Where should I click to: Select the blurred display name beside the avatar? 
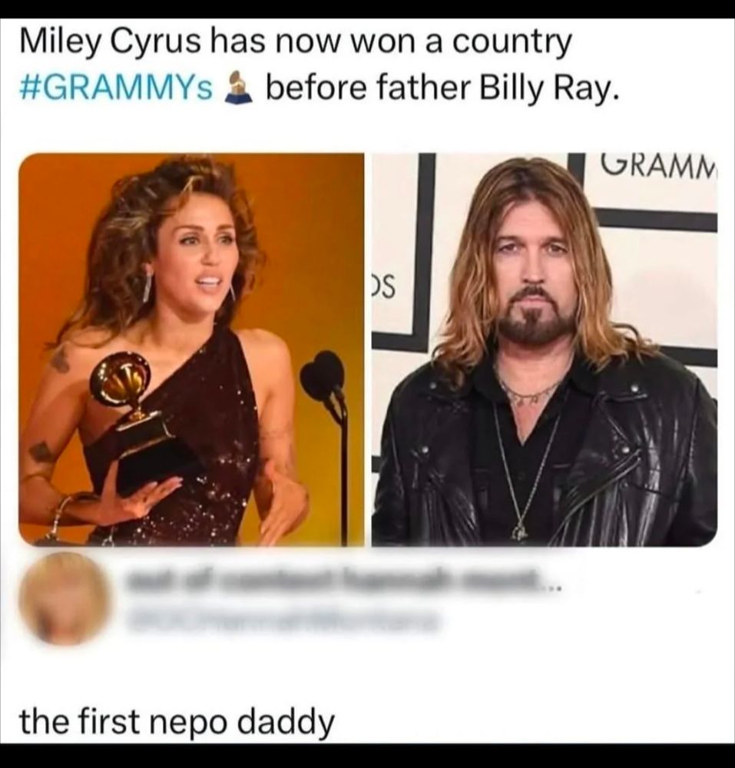(335, 581)
